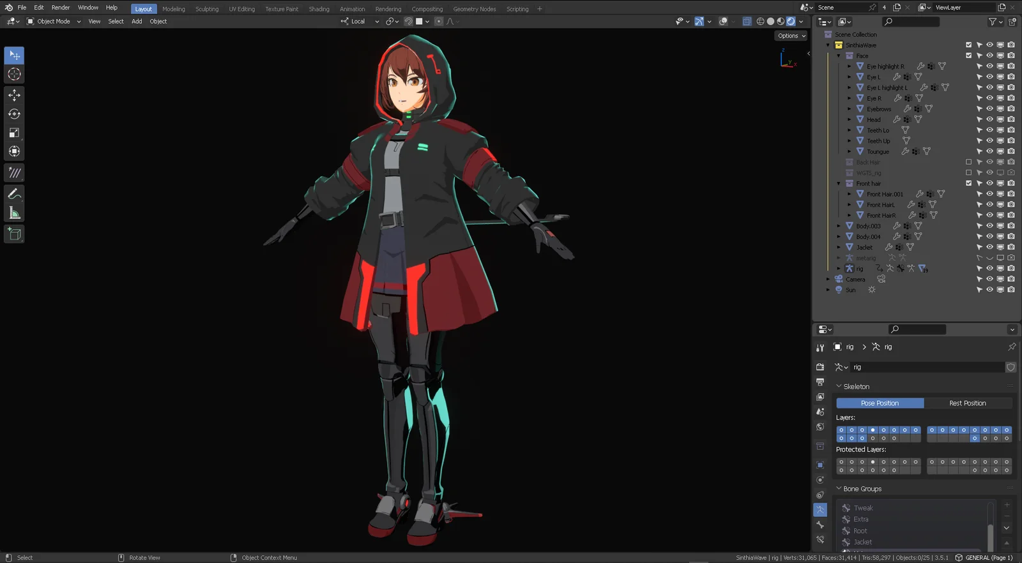This screenshot has width=1022, height=563.
Task: Select the Transform tool
Action: [x=14, y=151]
